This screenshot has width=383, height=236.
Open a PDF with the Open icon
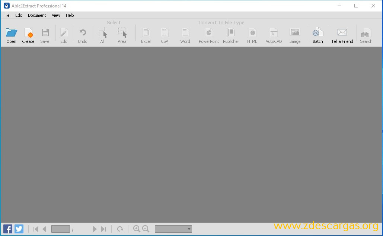pyautogui.click(x=11, y=33)
